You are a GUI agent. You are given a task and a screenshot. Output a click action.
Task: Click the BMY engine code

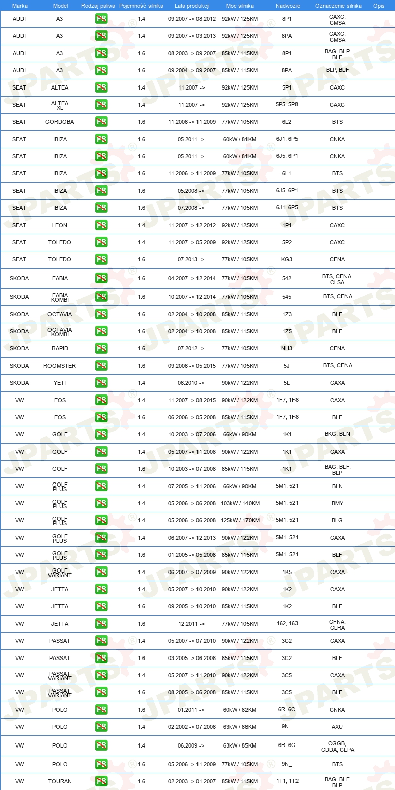coord(337,503)
